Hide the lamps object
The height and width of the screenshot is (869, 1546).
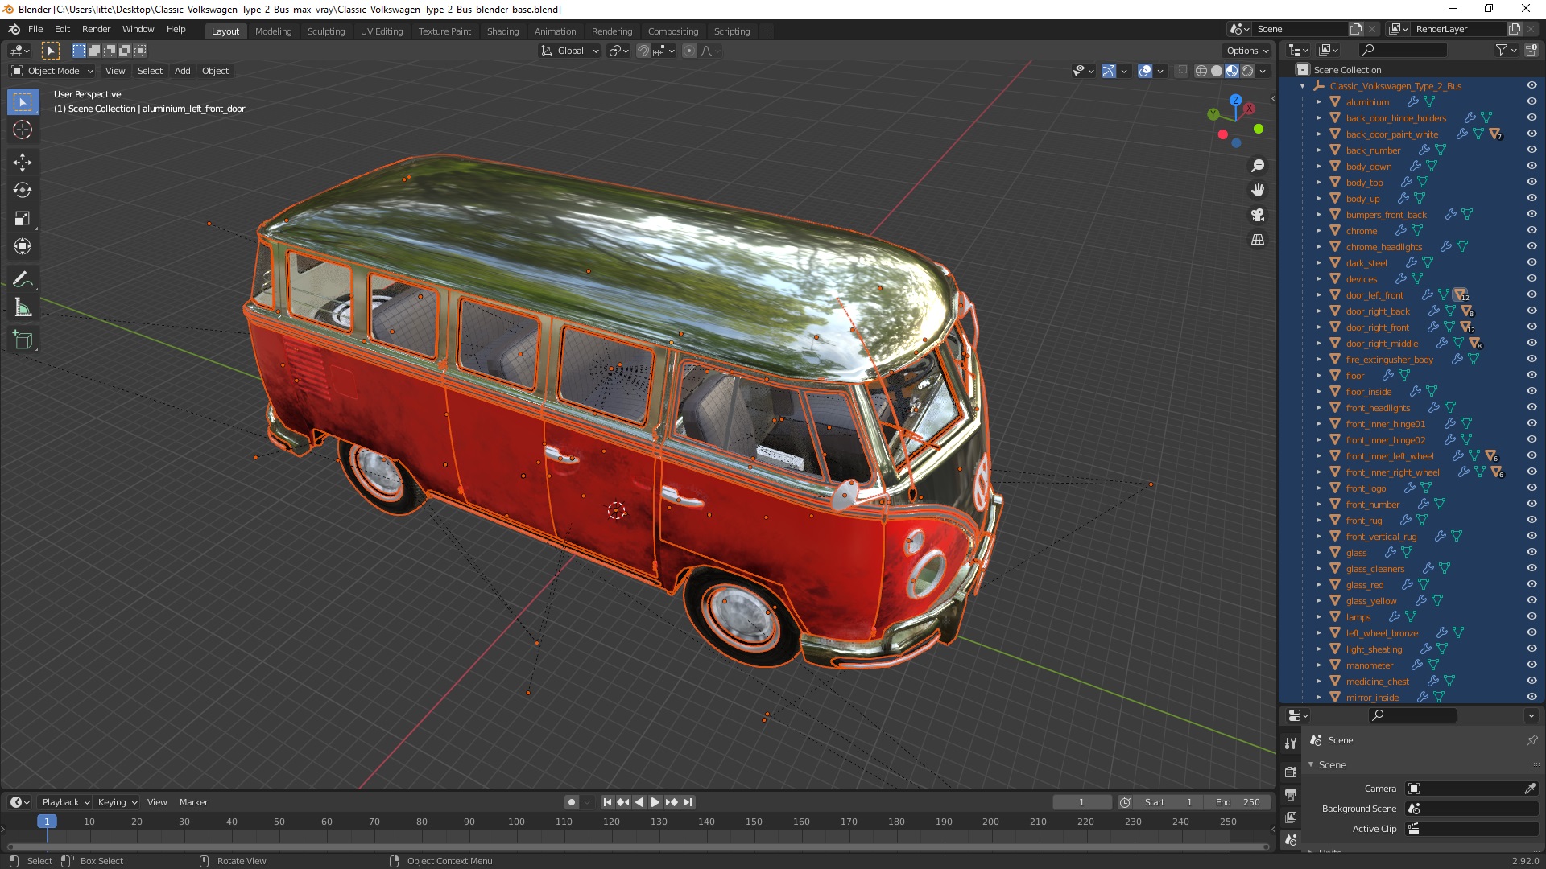pyautogui.click(x=1532, y=617)
